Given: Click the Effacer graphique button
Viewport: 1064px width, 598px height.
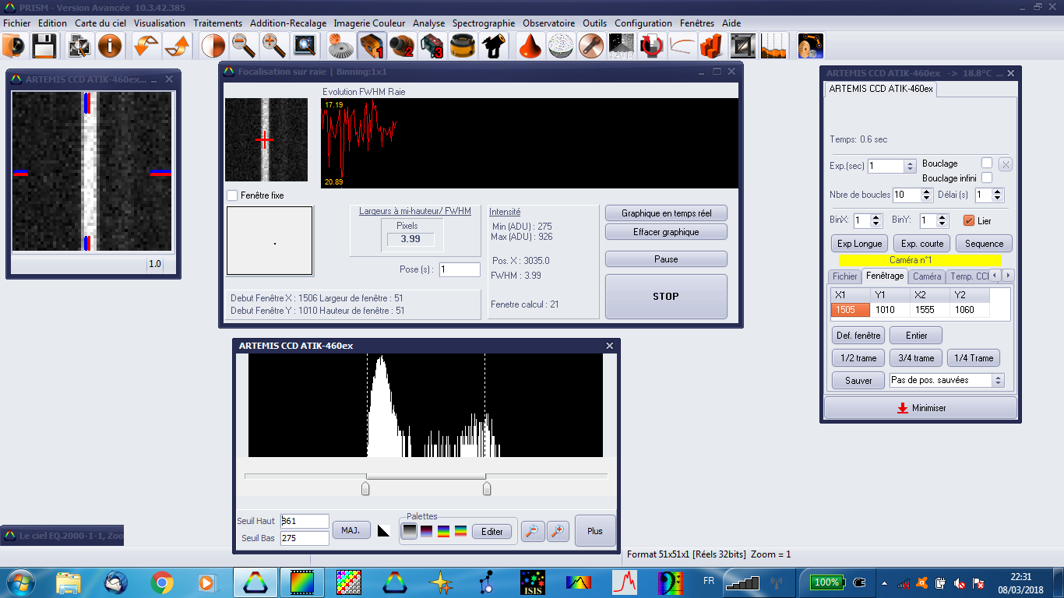Looking at the screenshot, I should click(x=666, y=232).
